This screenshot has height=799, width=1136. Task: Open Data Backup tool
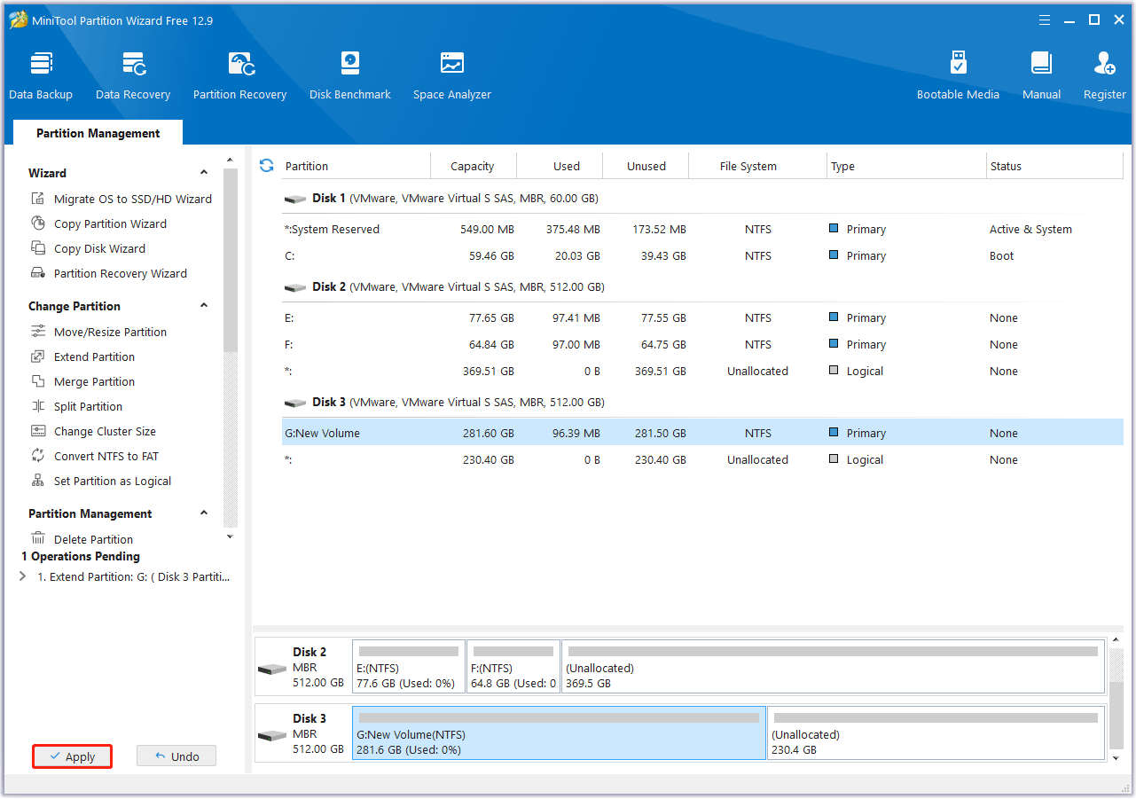pyautogui.click(x=41, y=75)
